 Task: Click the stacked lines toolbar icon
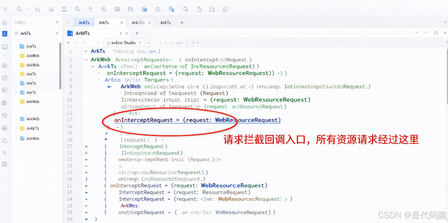point(51,9)
